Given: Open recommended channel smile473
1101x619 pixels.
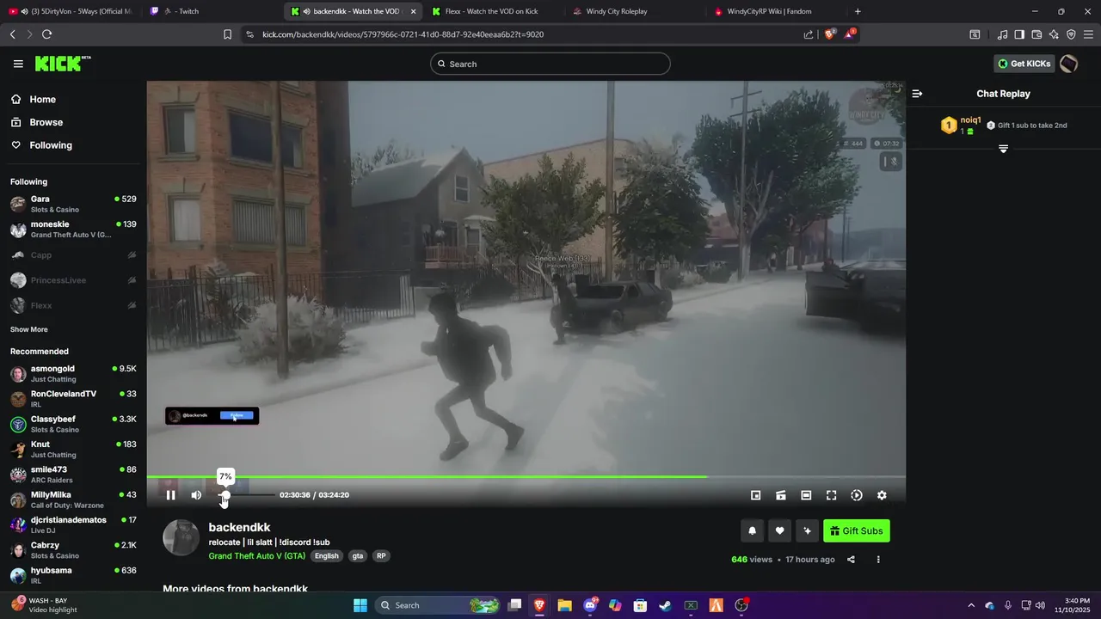Looking at the screenshot, I should (x=73, y=475).
